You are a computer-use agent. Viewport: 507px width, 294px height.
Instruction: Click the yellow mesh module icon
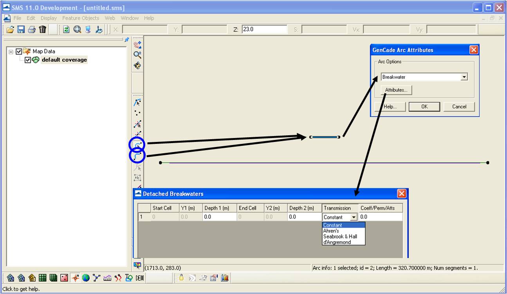pos(32,278)
